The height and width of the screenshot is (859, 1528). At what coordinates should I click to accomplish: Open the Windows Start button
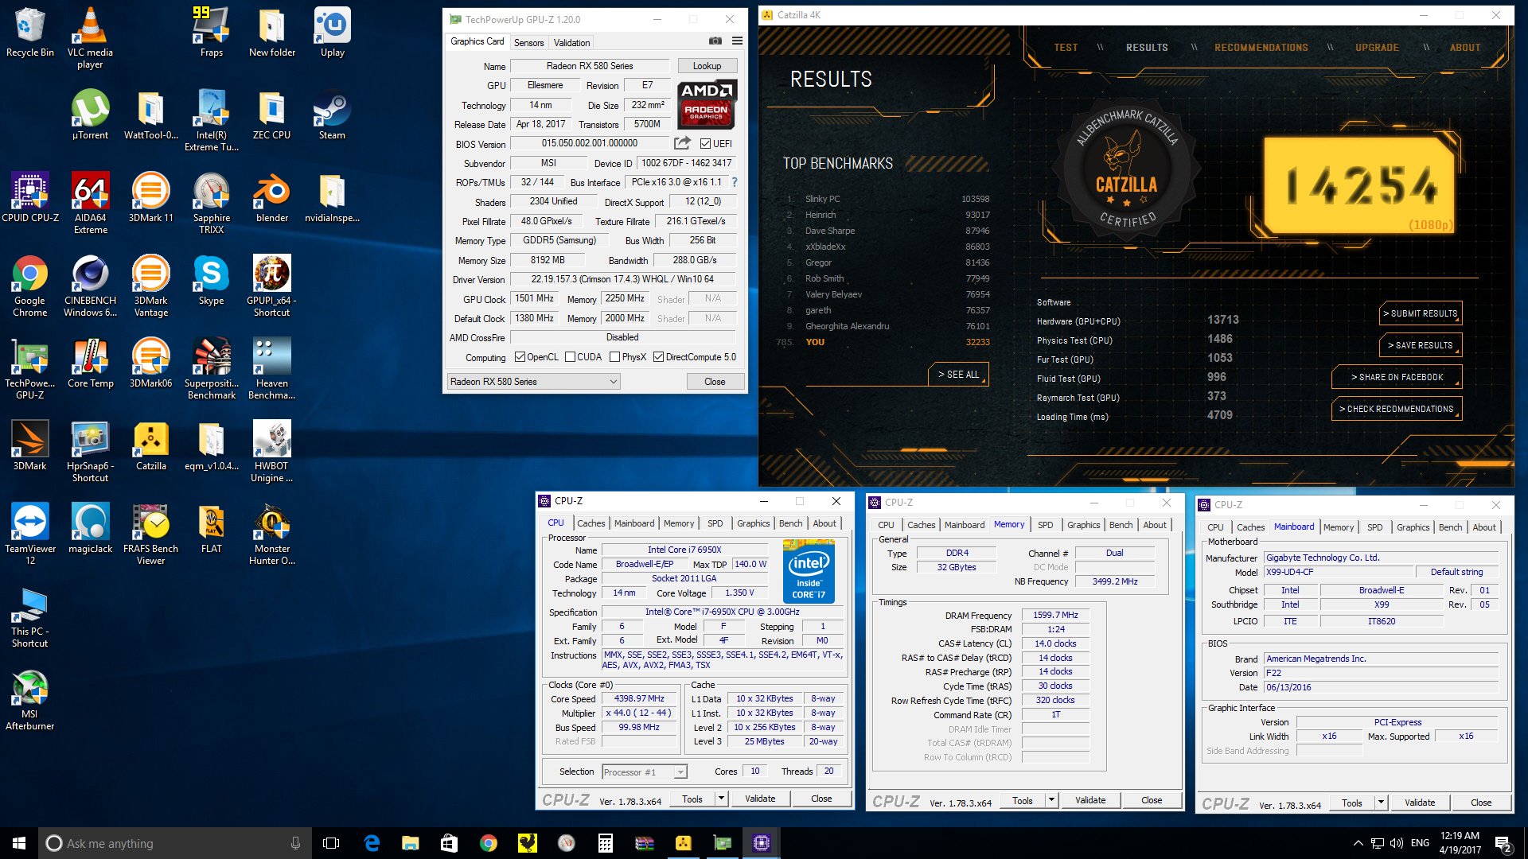(x=19, y=843)
